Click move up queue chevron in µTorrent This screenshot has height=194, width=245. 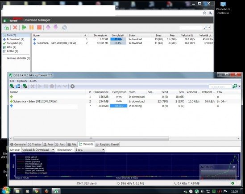[x=59, y=86]
